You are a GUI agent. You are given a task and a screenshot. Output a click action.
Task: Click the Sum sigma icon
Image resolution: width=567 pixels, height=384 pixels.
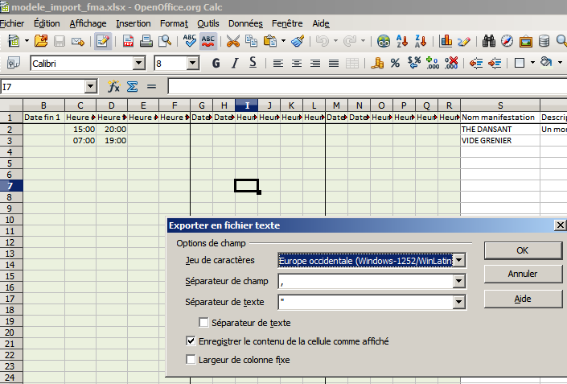click(133, 86)
